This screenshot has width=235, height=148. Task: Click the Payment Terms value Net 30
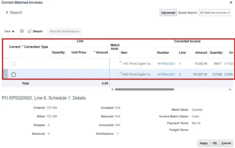[x=196, y=123]
